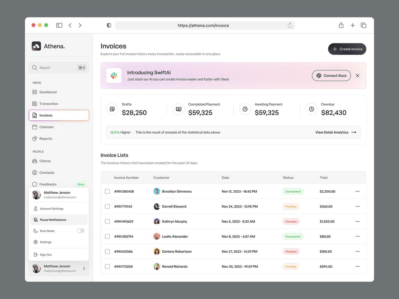Click the $1,500.00 total amount
Screen dimensions: 399x299
tap(327, 222)
